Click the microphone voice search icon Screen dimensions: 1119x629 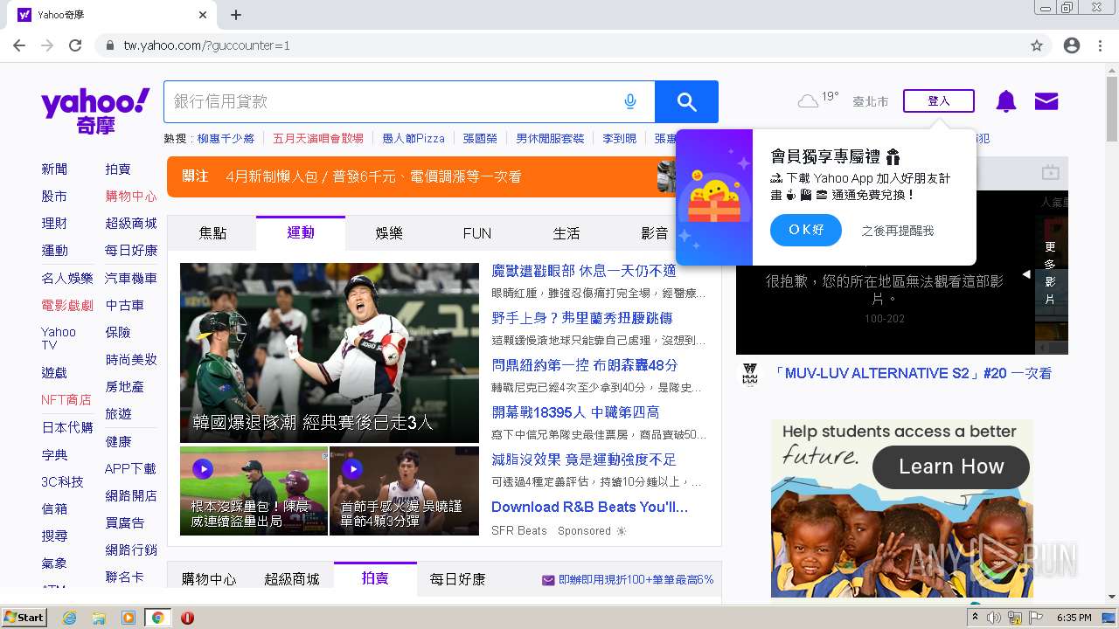point(630,102)
